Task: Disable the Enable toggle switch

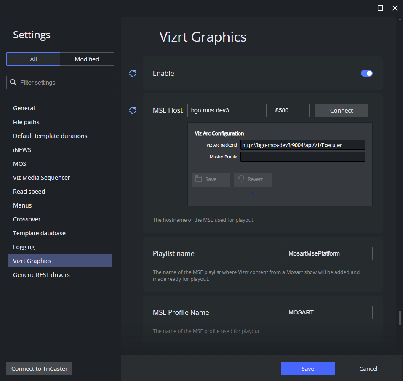Action: (x=366, y=73)
